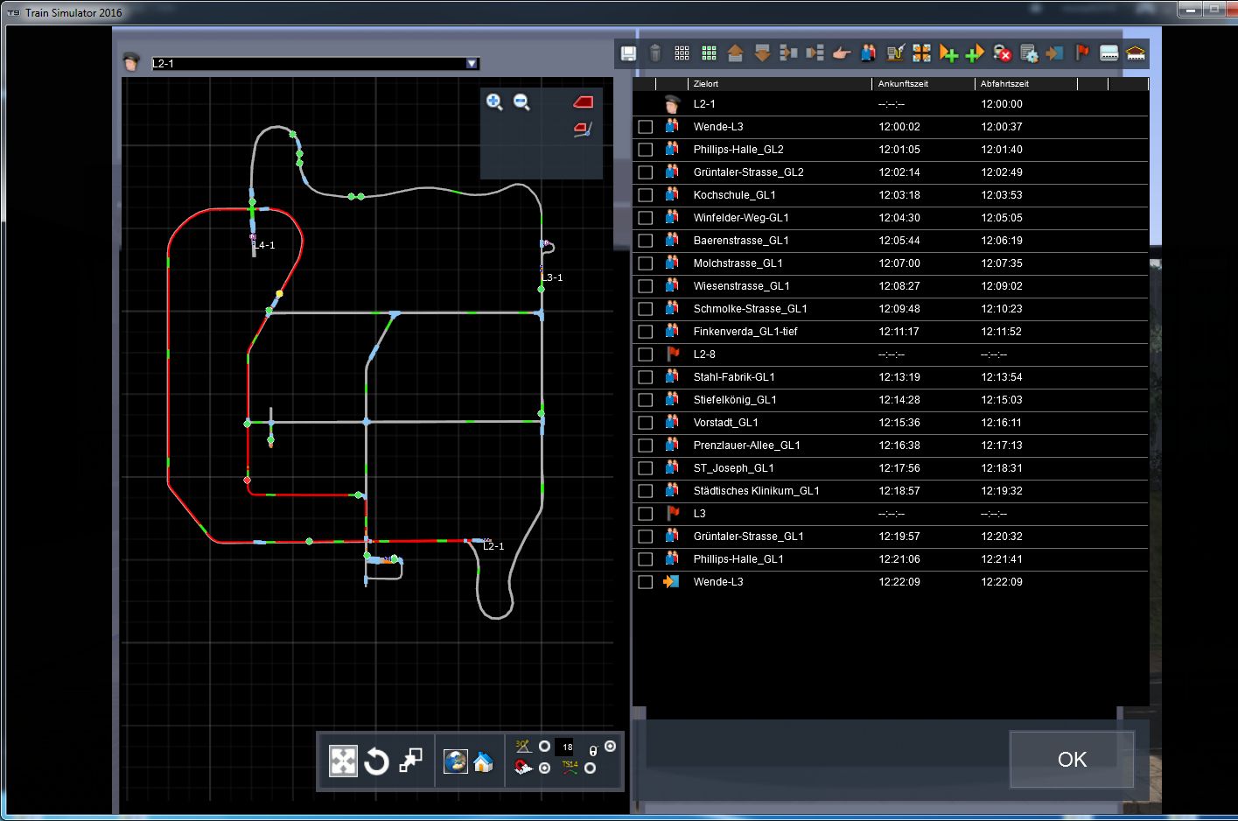Click the red flag waypoint toolbar icon
1238x821 pixels.
(x=1082, y=53)
